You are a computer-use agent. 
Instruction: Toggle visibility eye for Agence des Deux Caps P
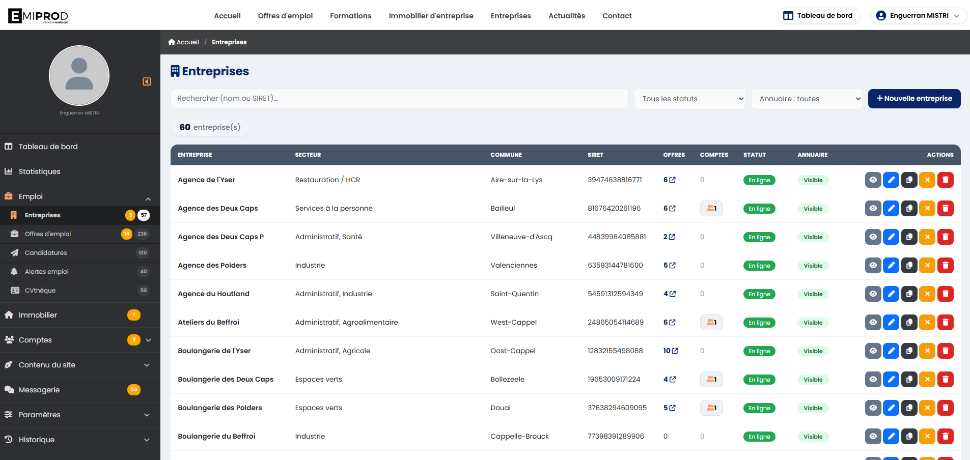[x=873, y=237]
